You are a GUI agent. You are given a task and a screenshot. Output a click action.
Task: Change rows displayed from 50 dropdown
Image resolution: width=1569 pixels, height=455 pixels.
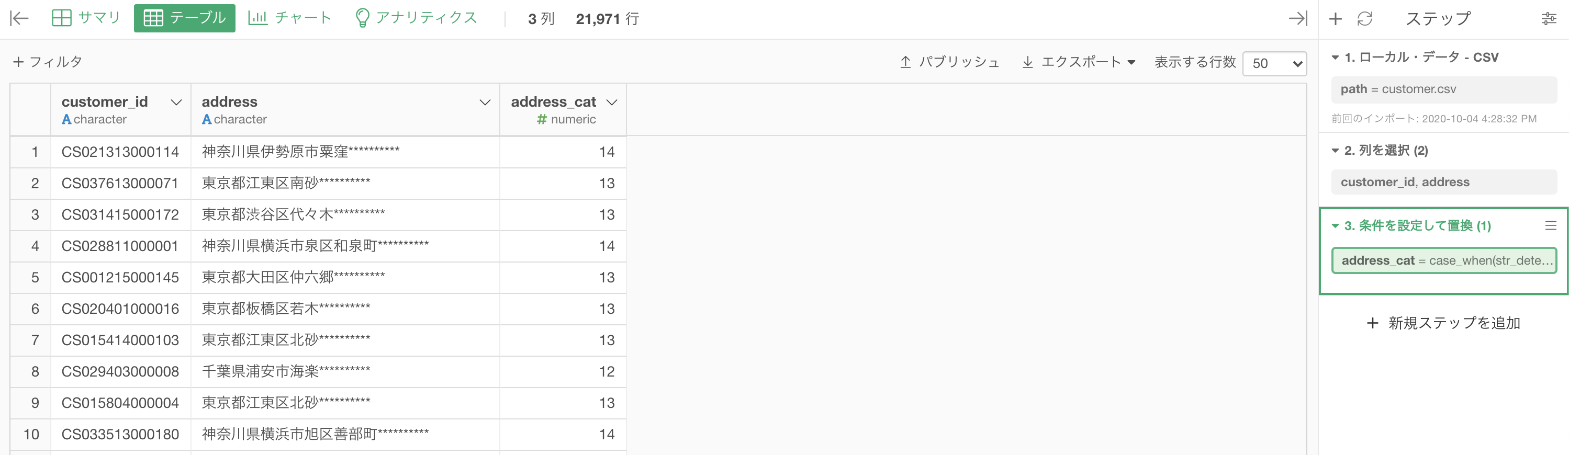[x=1274, y=63]
